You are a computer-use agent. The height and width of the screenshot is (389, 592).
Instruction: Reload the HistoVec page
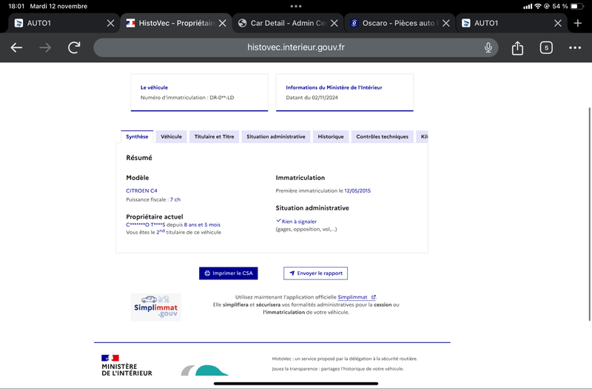[74, 47]
